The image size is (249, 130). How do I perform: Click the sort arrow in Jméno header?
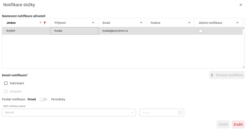point(40,23)
